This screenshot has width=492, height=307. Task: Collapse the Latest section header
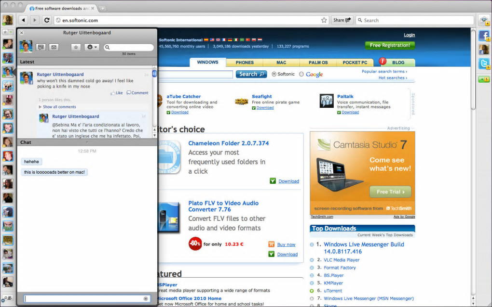click(x=87, y=62)
